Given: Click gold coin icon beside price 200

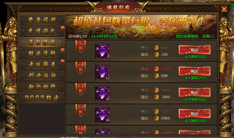Looking at the screenshot, I should (x=157, y=54).
